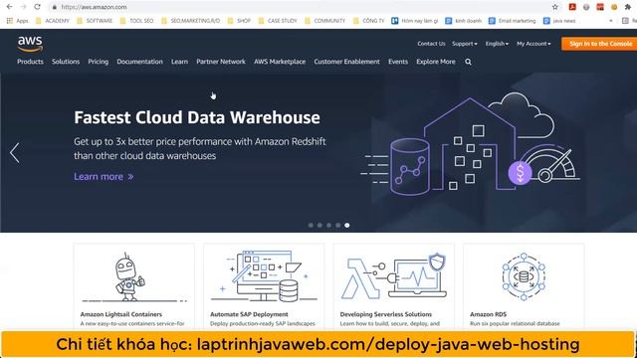The height and width of the screenshot is (358, 637).
Task: Click Sign In to the Console button
Action: tap(599, 44)
